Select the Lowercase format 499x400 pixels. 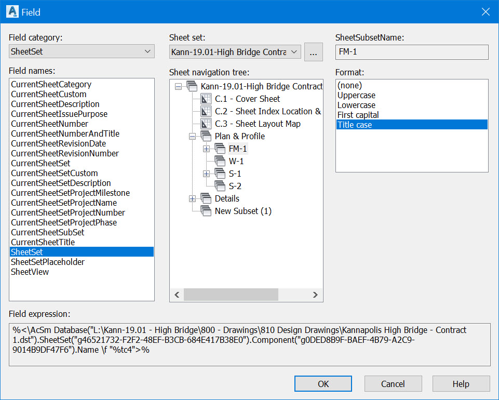pyautogui.click(x=412, y=105)
